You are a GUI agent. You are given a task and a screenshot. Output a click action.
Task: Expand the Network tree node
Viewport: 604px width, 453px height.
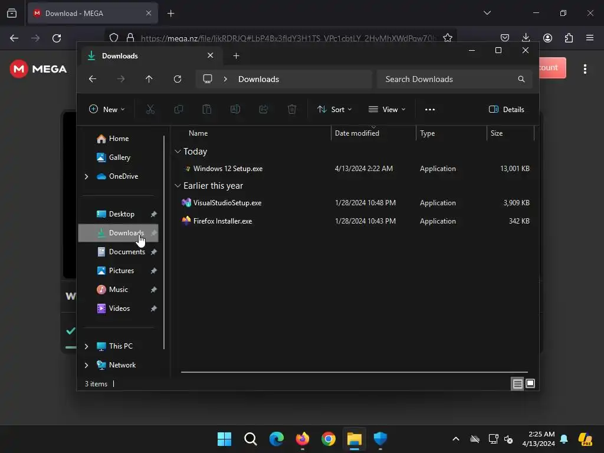point(86,365)
